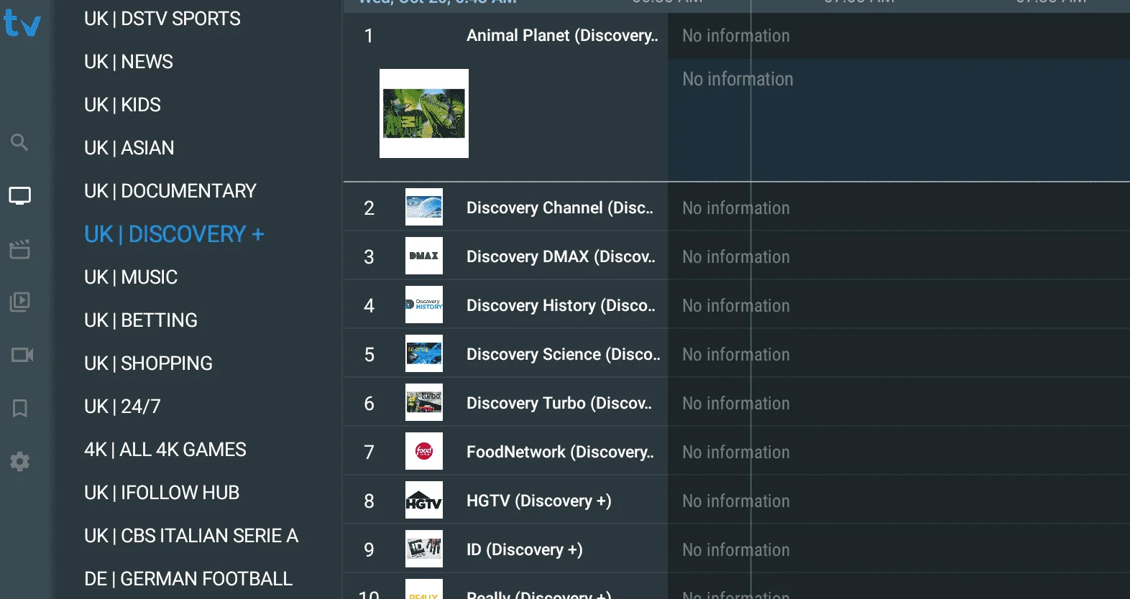Open the search icon in sidebar
Image resolution: width=1130 pixels, height=599 pixels.
(19, 142)
